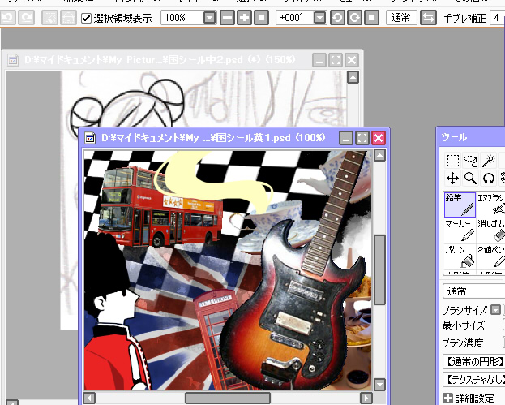
Task: Minimize the 国シール中2.psd background window
Action: [319, 60]
